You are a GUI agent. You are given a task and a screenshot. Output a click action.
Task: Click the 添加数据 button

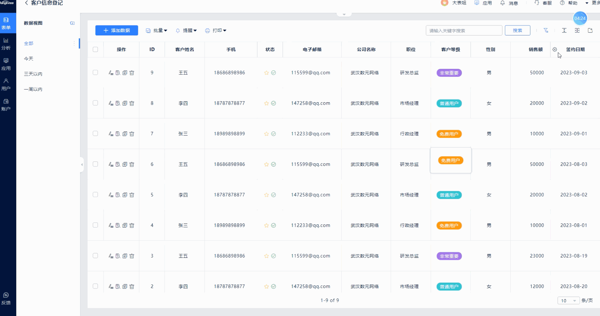pyautogui.click(x=117, y=30)
